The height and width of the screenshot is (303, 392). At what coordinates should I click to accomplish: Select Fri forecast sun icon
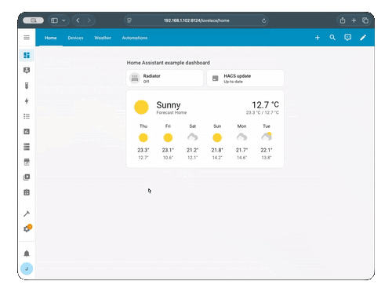(168, 137)
